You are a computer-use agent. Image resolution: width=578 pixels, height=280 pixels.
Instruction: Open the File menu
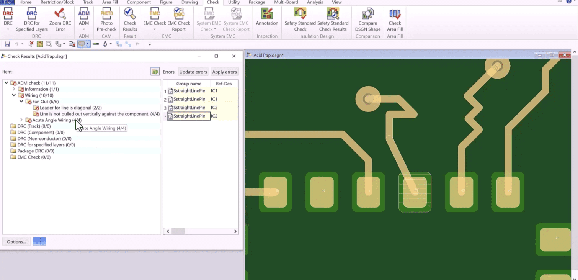coord(7,2)
